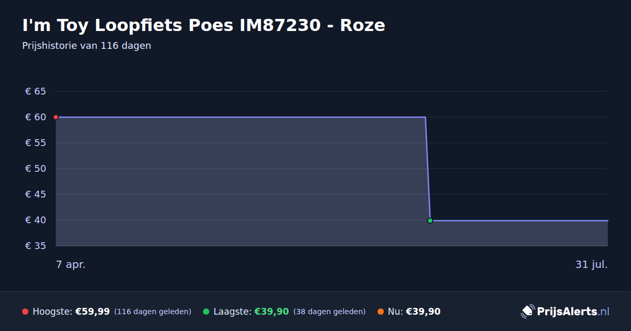Open the PrijsAlerts.nl brand link
This screenshot has height=331, width=631.
[x=565, y=312]
